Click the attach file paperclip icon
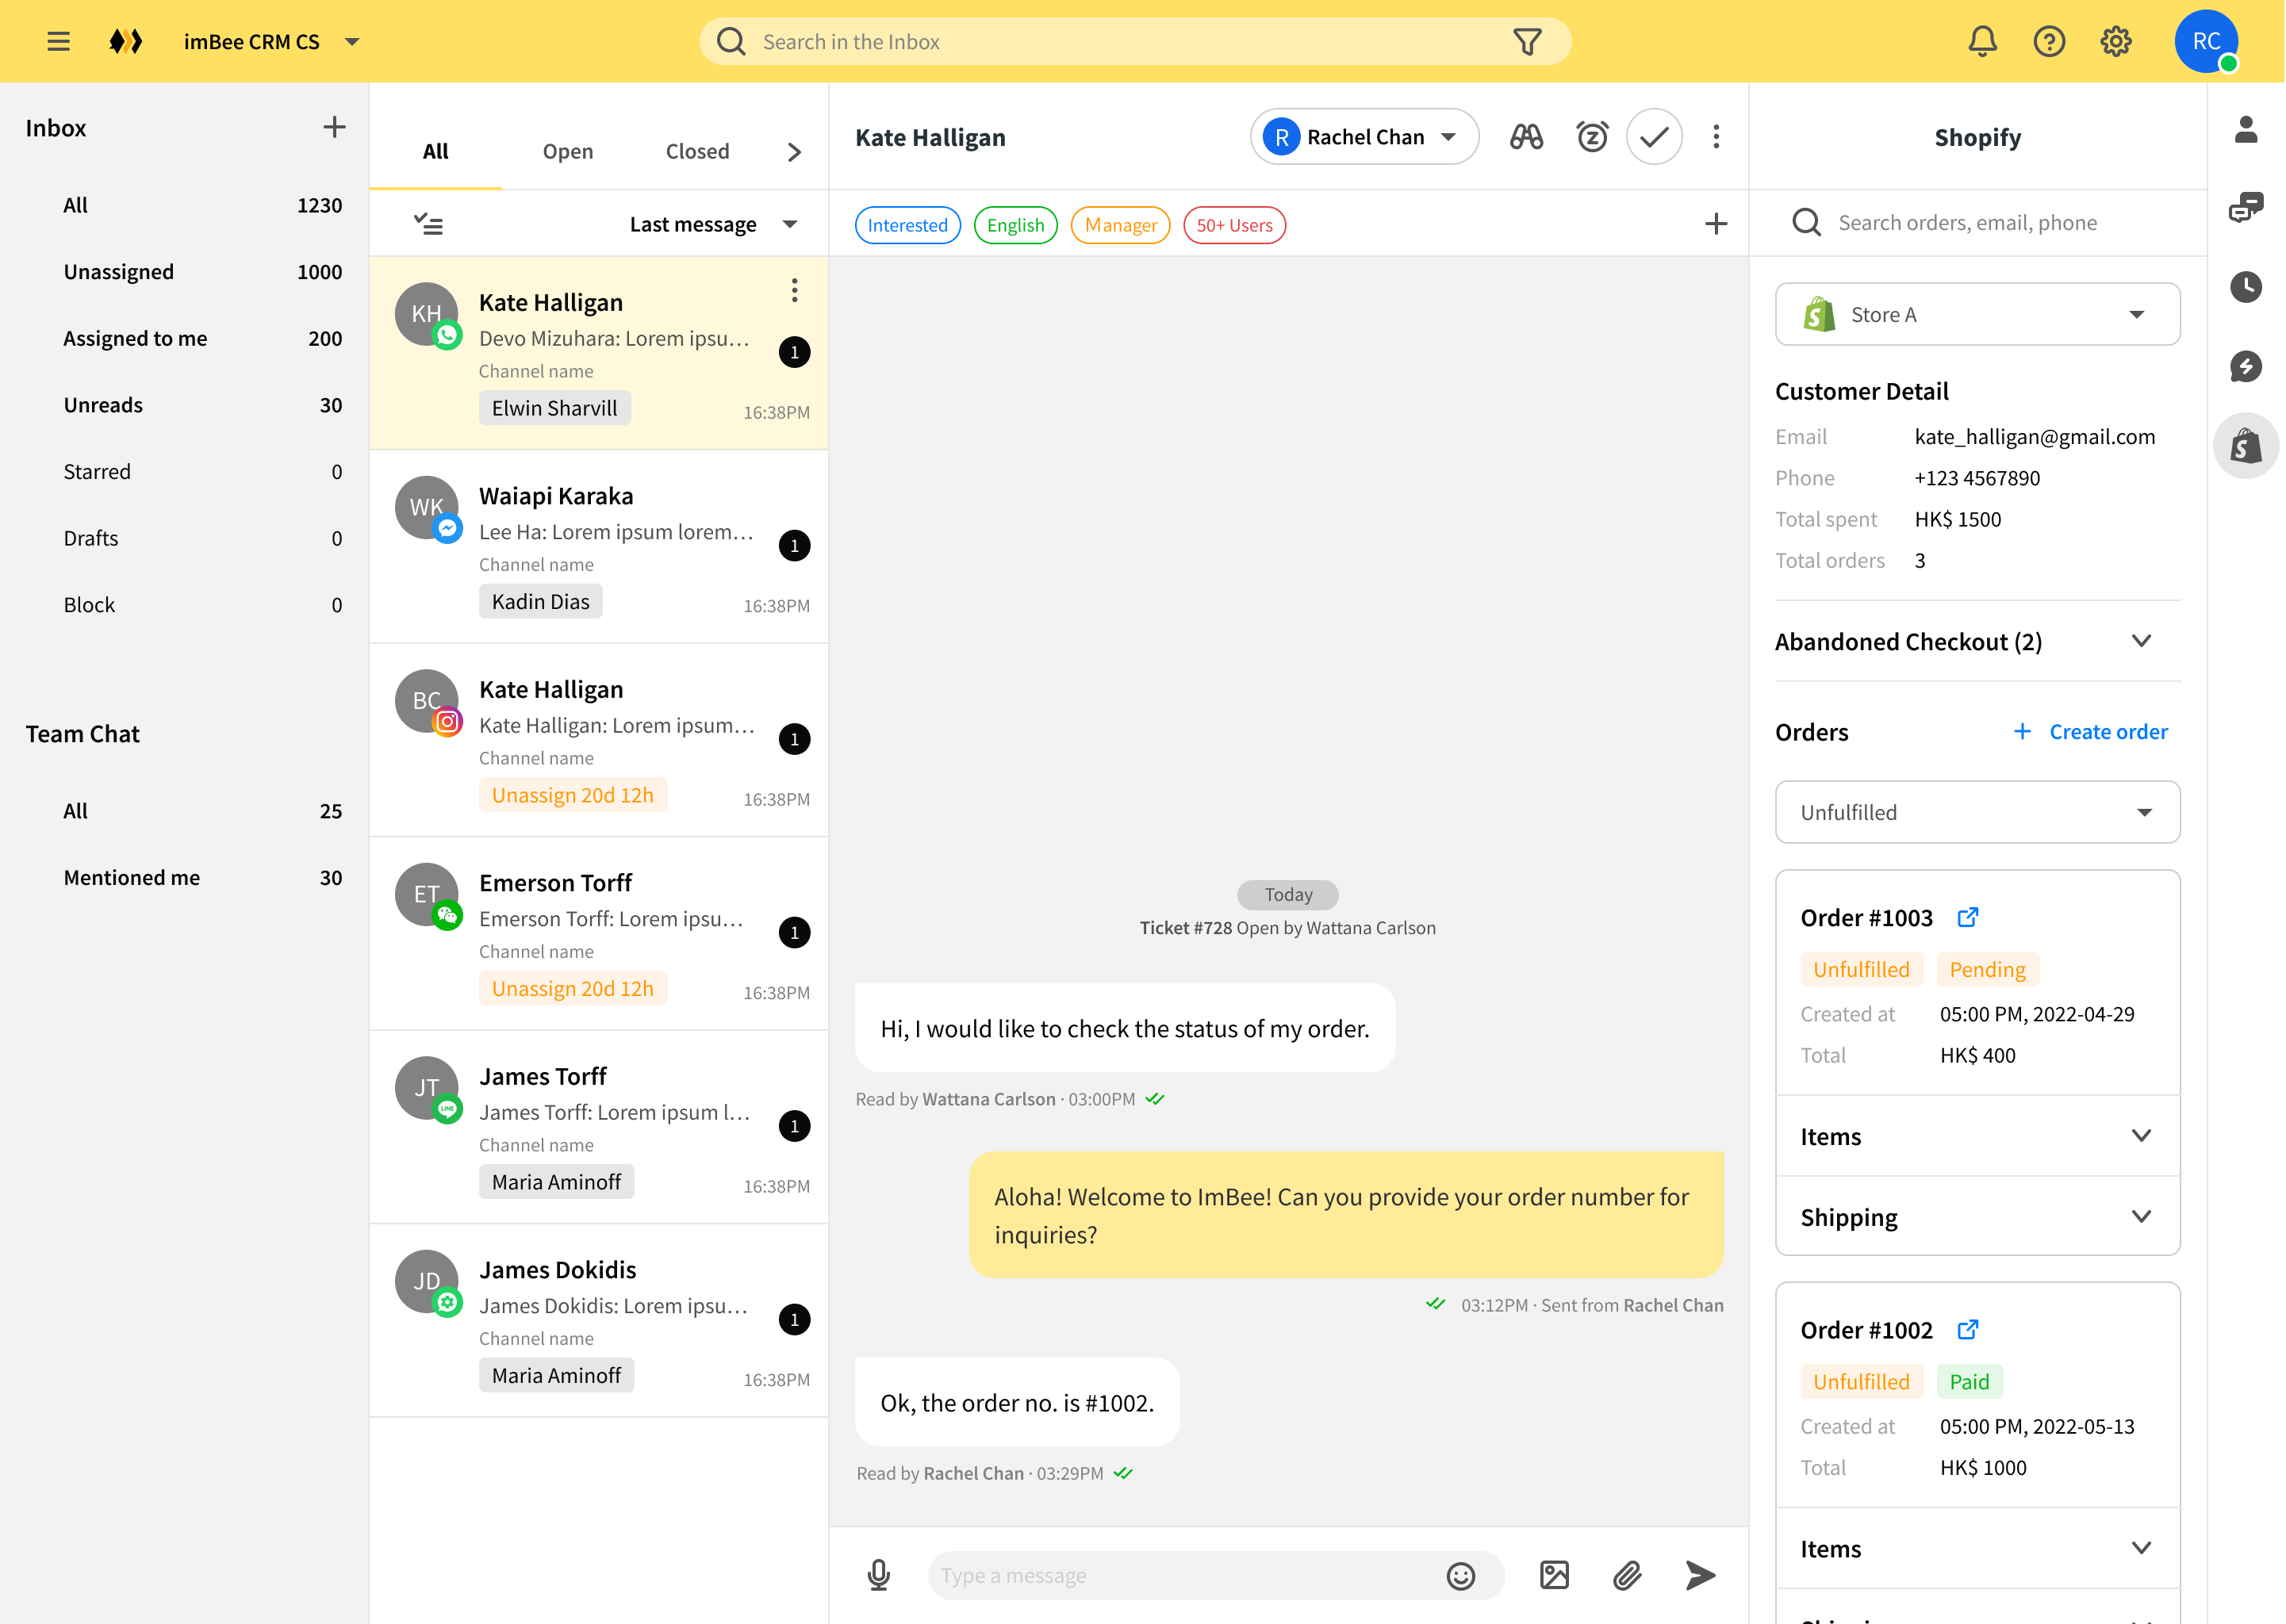Viewport: 2286px width, 1624px height. 1627,1575
